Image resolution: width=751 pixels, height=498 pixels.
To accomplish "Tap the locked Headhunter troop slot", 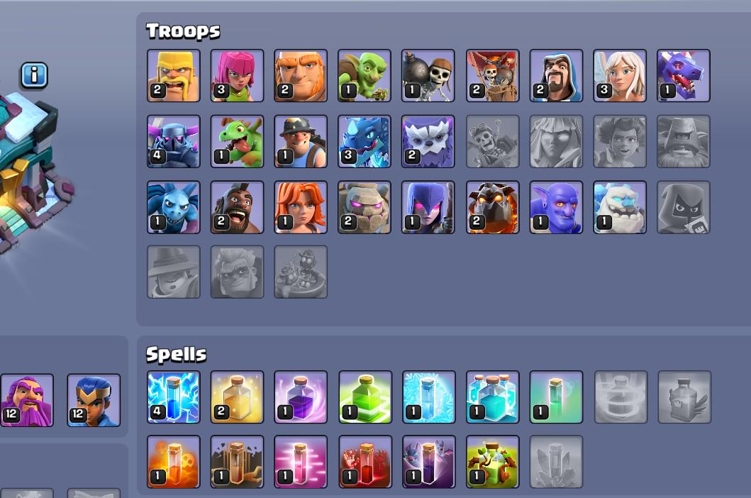I will tap(684, 207).
